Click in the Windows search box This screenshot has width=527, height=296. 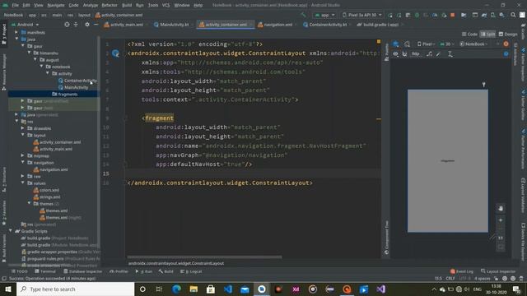pos(75,289)
